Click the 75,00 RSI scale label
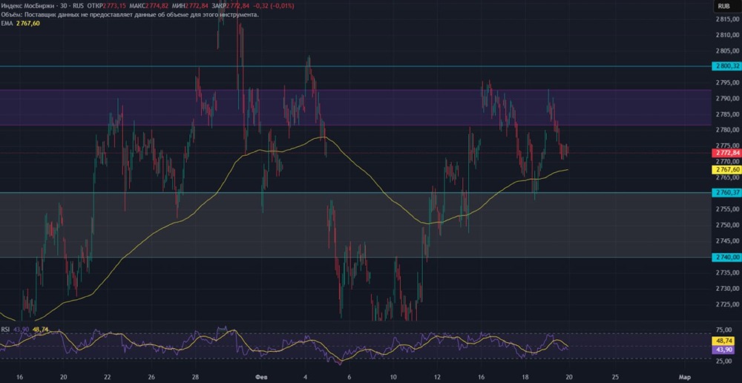 point(723,330)
